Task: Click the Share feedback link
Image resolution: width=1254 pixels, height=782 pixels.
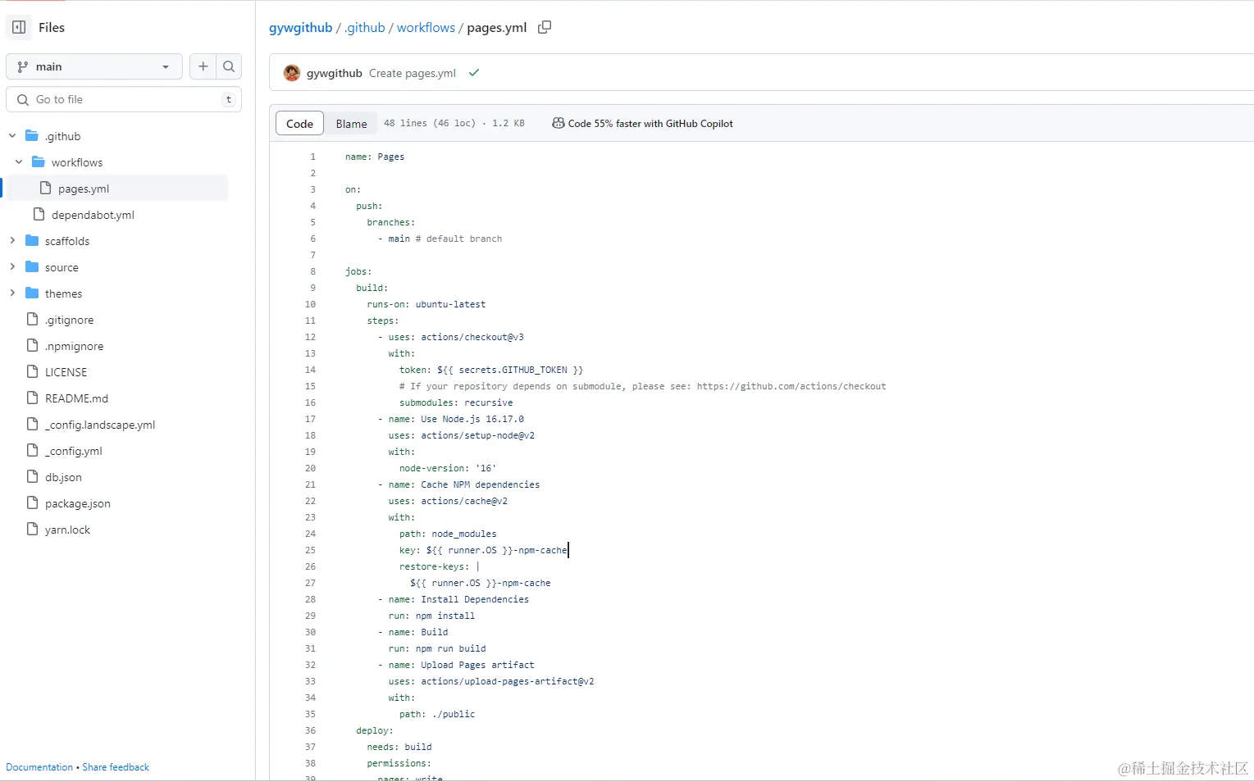Action: tap(116, 767)
